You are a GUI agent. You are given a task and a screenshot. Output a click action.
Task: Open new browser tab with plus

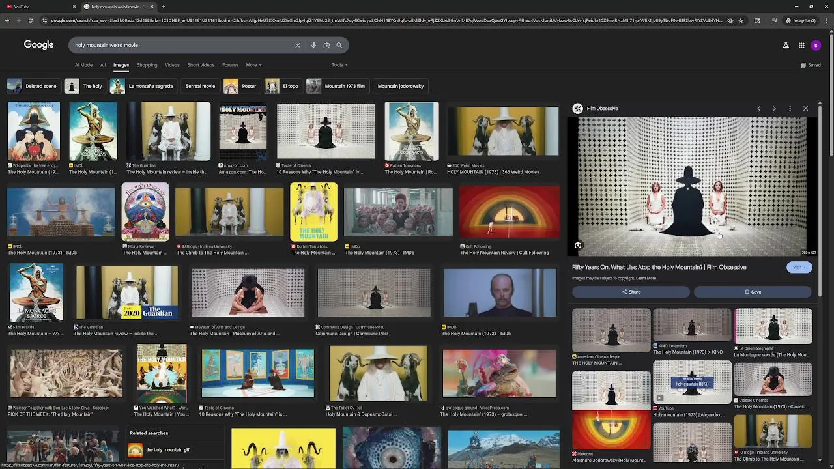(x=163, y=7)
